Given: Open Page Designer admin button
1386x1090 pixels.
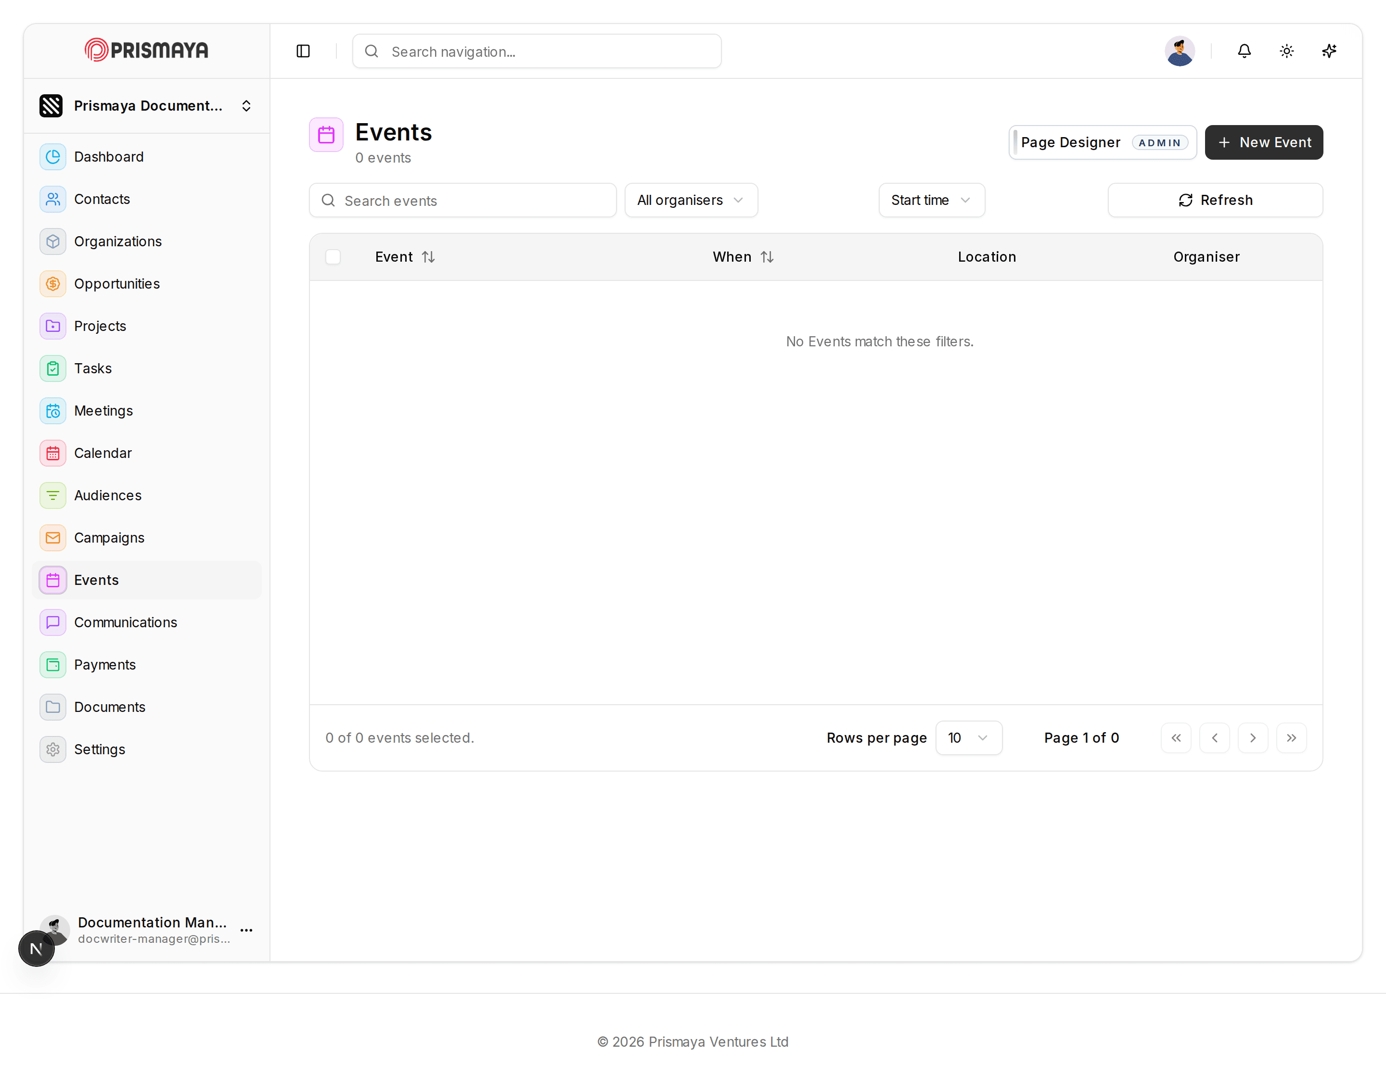Looking at the screenshot, I should pos(1103,142).
